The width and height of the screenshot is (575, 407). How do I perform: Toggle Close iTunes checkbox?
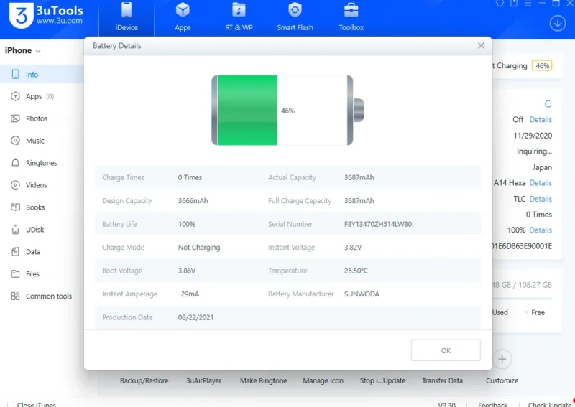[11, 404]
